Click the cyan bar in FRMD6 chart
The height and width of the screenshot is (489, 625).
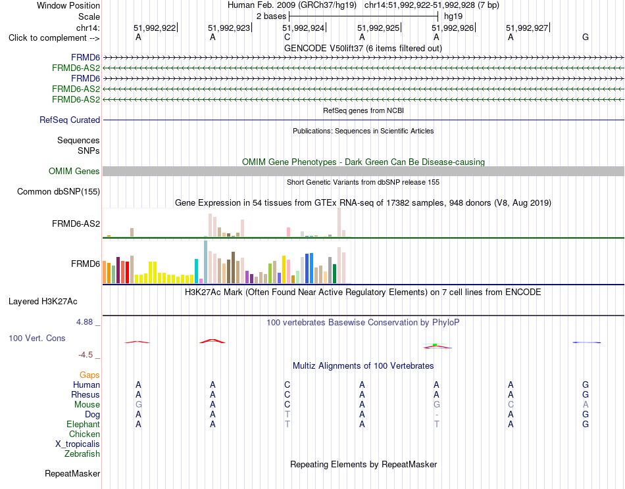(196, 271)
